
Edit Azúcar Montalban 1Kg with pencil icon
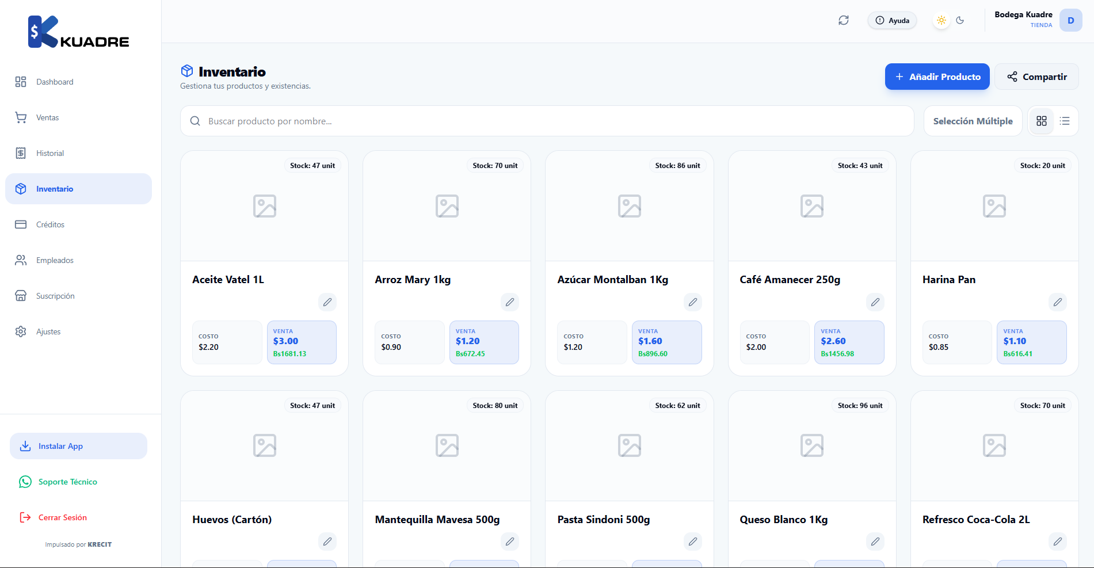693,302
